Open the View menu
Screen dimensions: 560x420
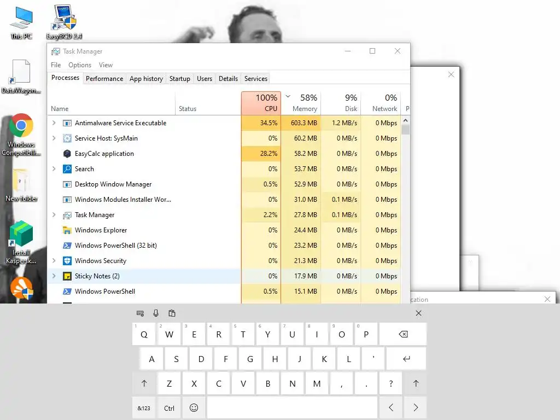(106, 65)
